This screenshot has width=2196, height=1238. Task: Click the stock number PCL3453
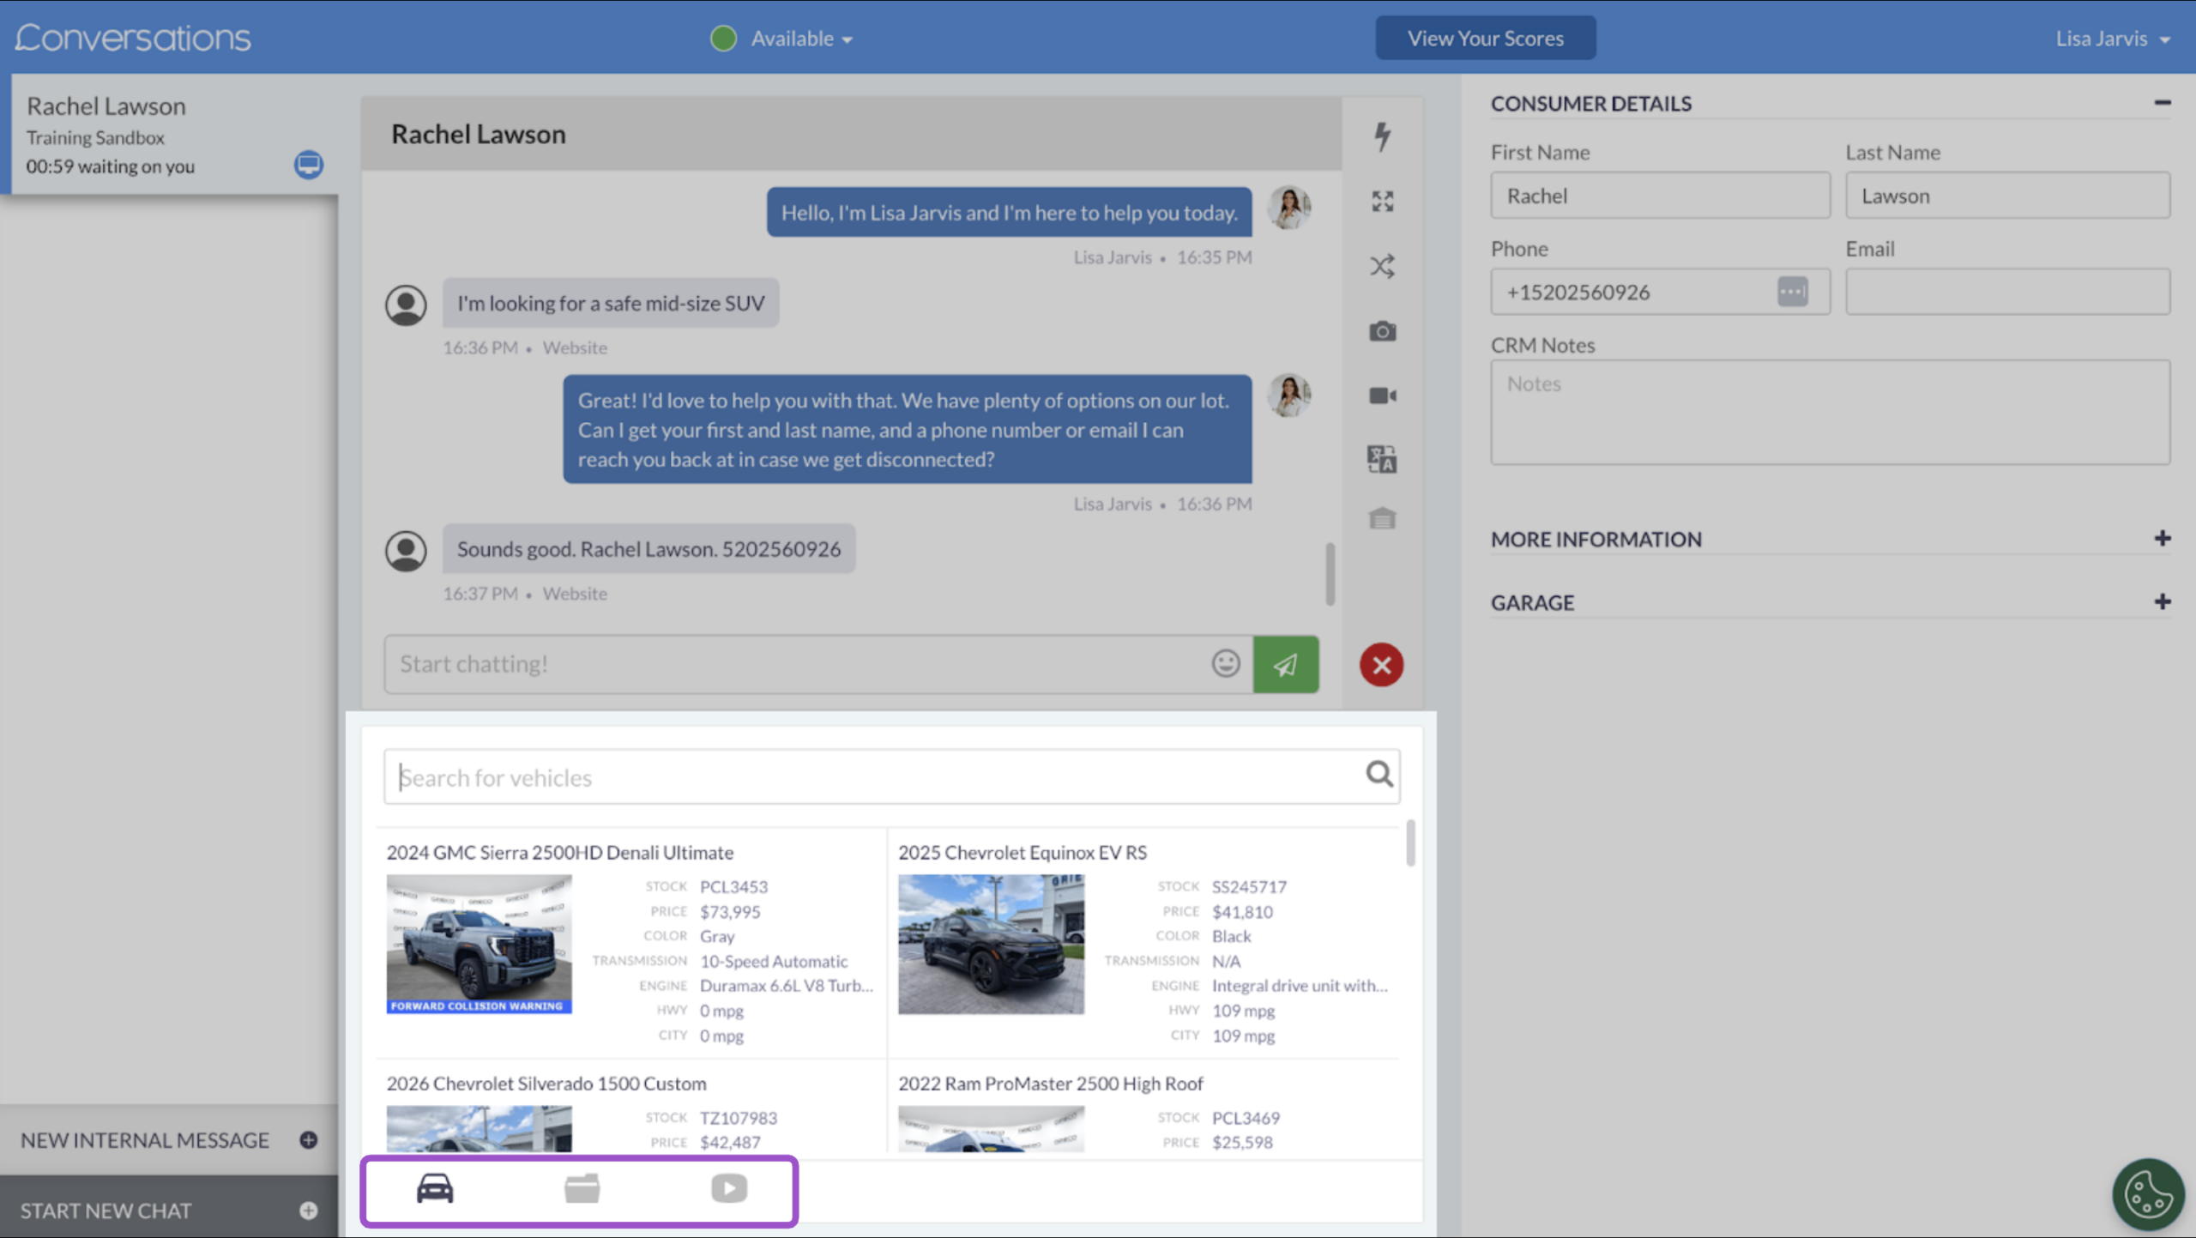coord(734,886)
